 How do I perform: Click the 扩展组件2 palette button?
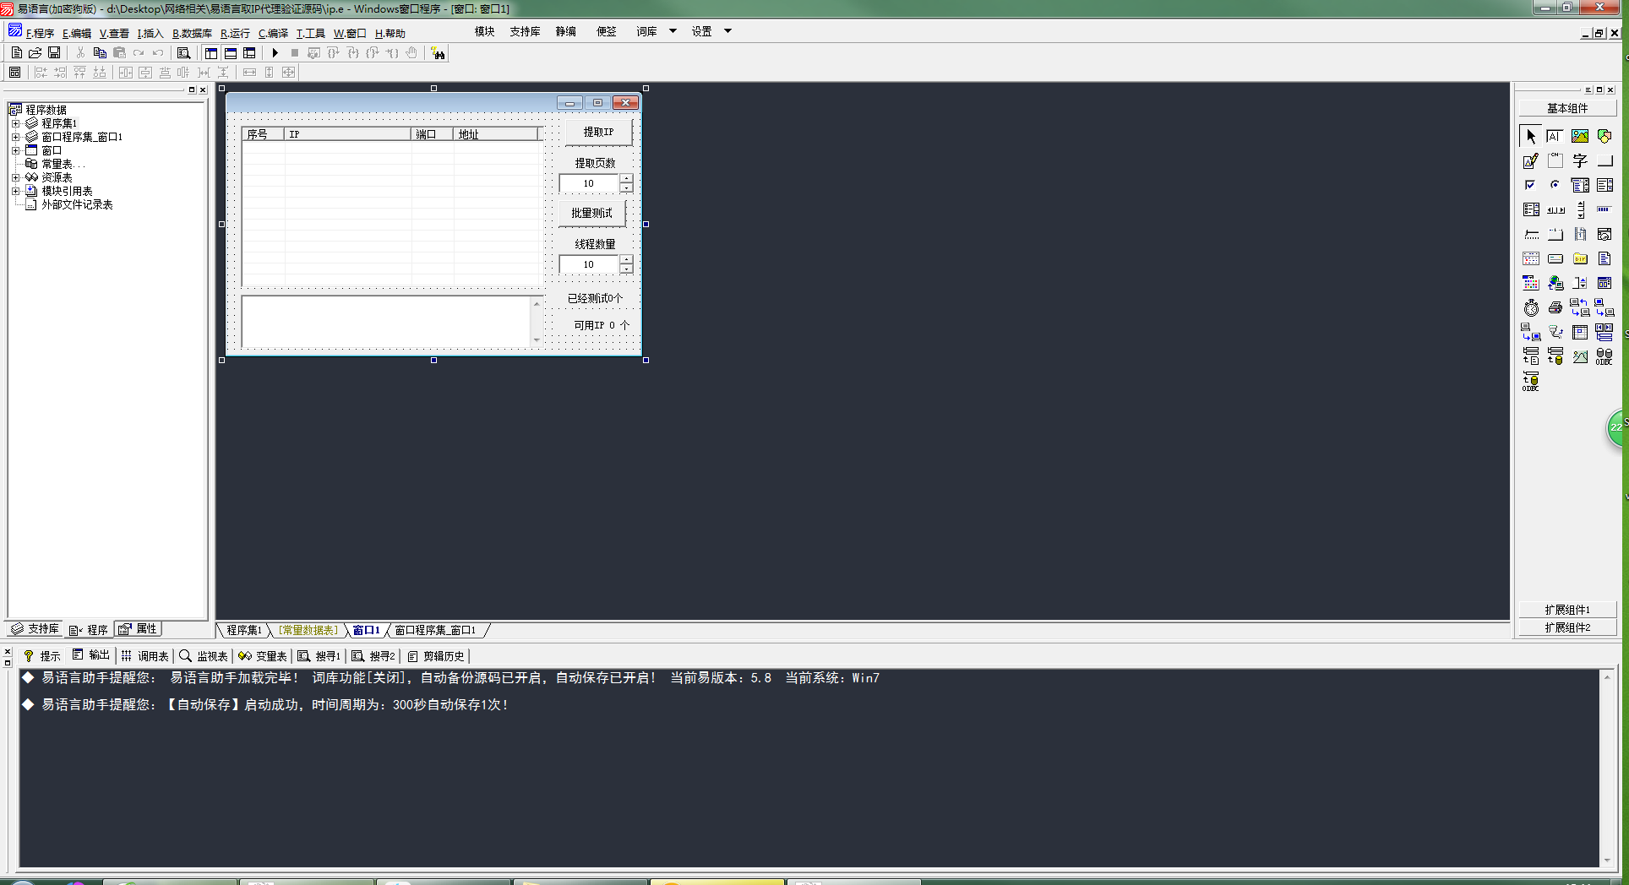point(1567,627)
